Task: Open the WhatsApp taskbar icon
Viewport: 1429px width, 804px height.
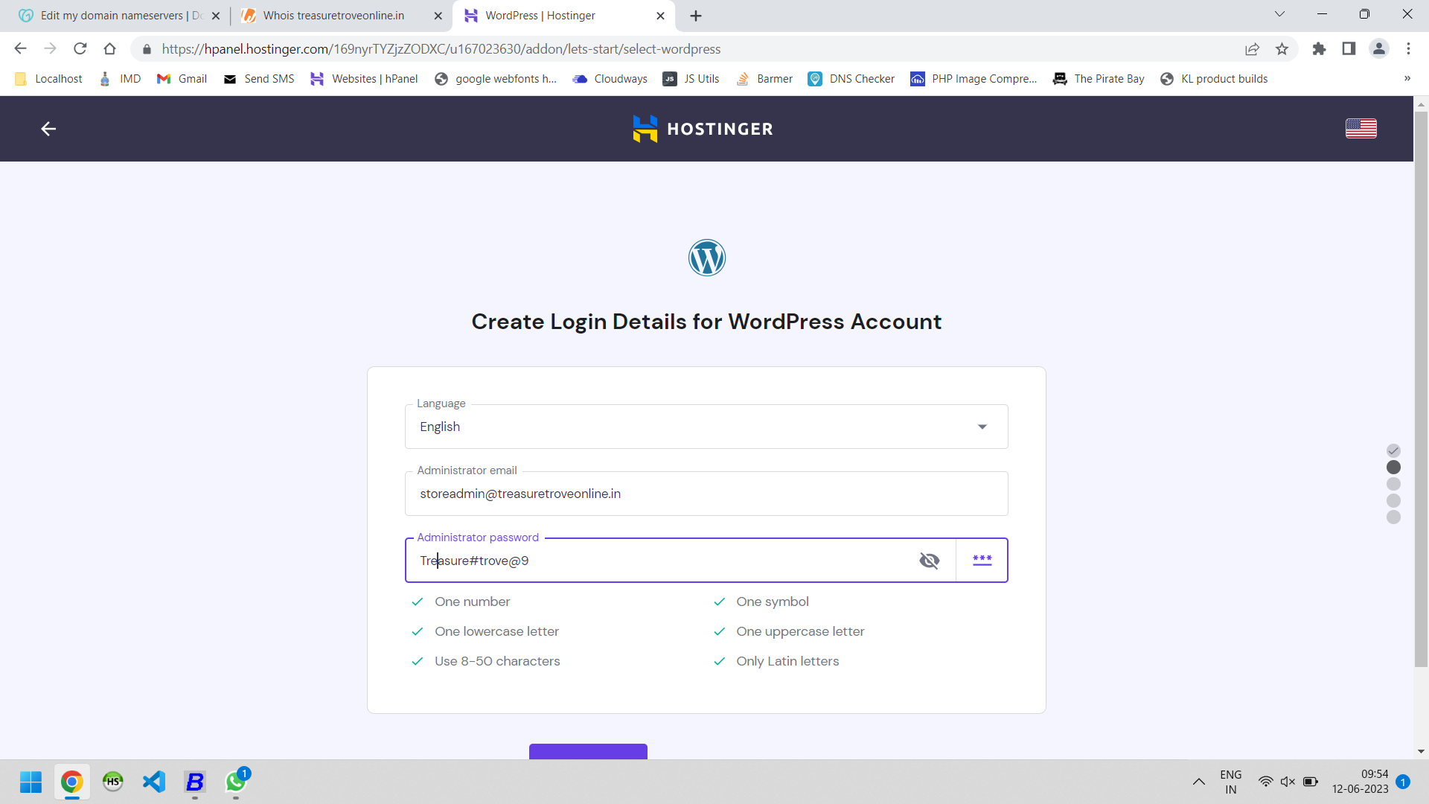Action: coord(237,782)
